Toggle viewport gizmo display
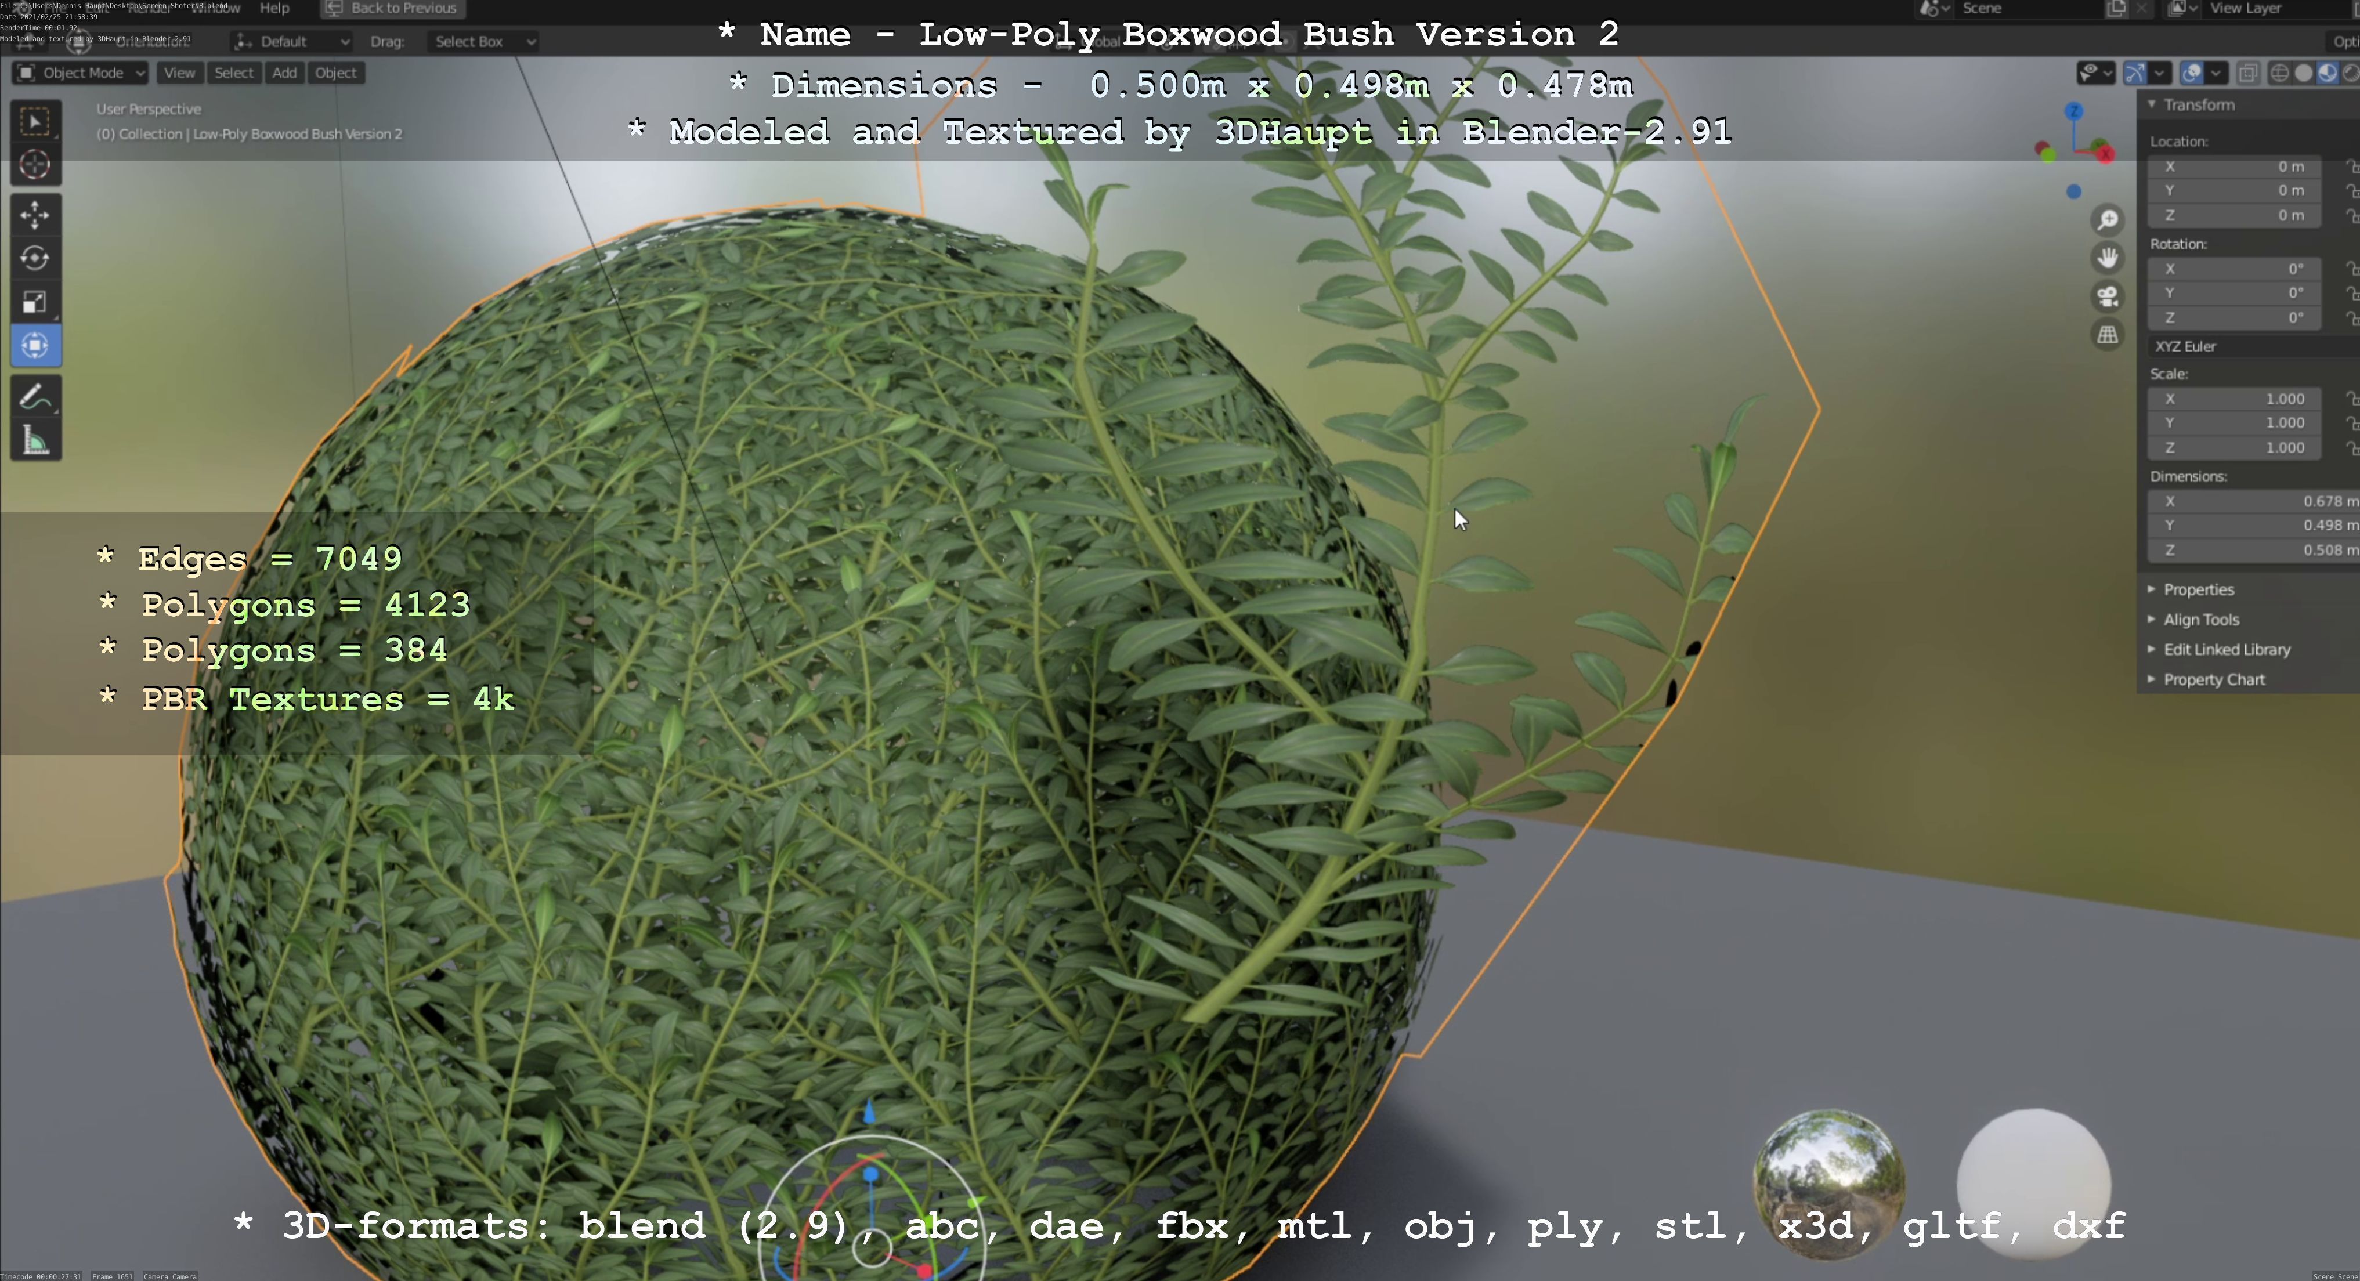The width and height of the screenshot is (2360, 1281). (x=2135, y=73)
